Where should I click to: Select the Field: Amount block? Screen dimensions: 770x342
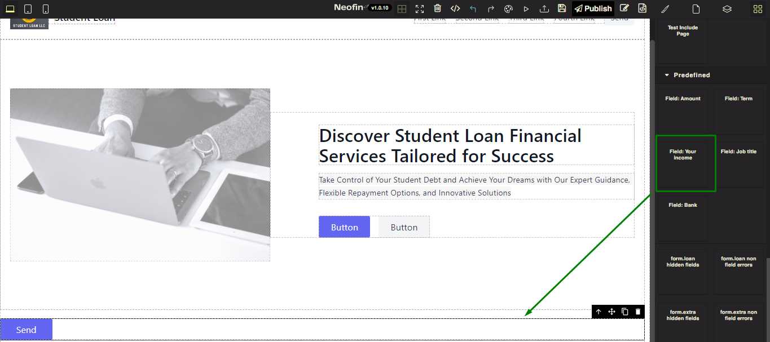coord(683,112)
